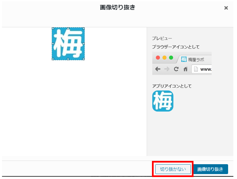Click the yellow dot in browser preview
Screen dimensions: 237x179
point(164,58)
